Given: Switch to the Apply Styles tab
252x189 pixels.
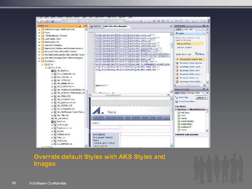Looking at the screenshot, I should (180, 93).
